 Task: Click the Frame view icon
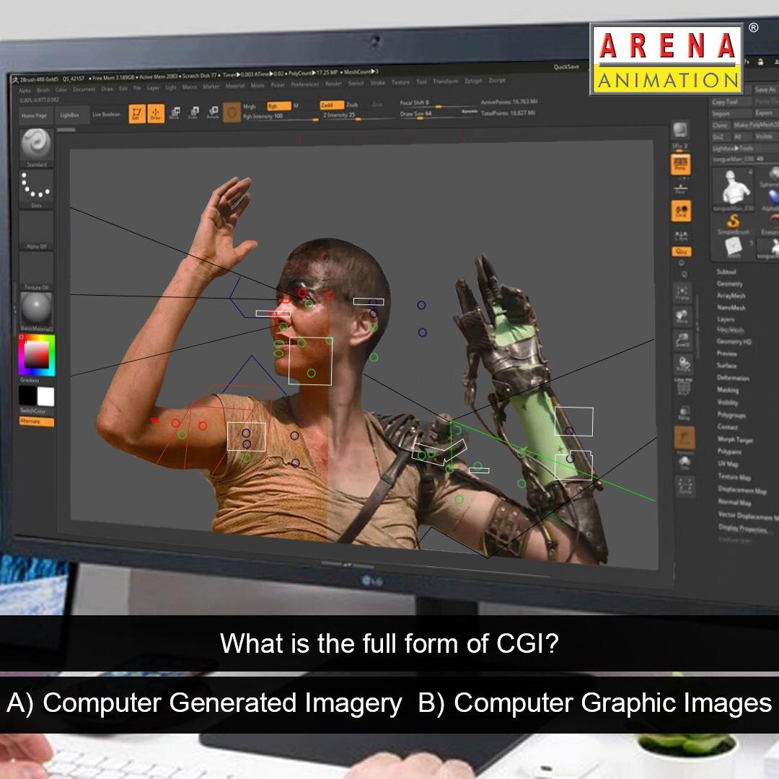(682, 293)
